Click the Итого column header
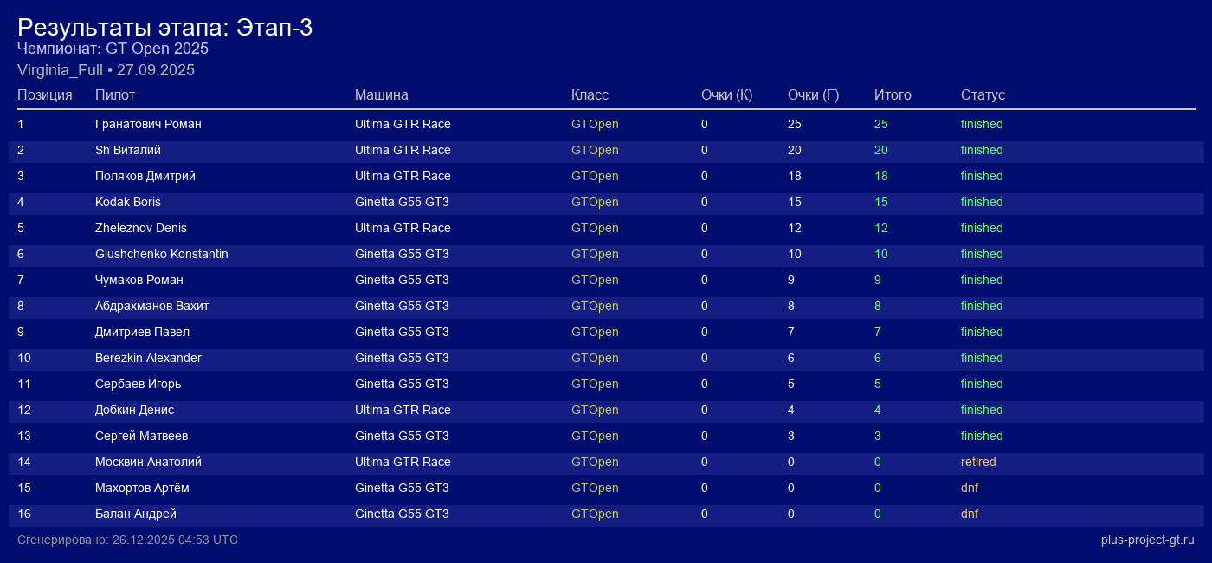The height and width of the screenshot is (563, 1212). pos(893,94)
